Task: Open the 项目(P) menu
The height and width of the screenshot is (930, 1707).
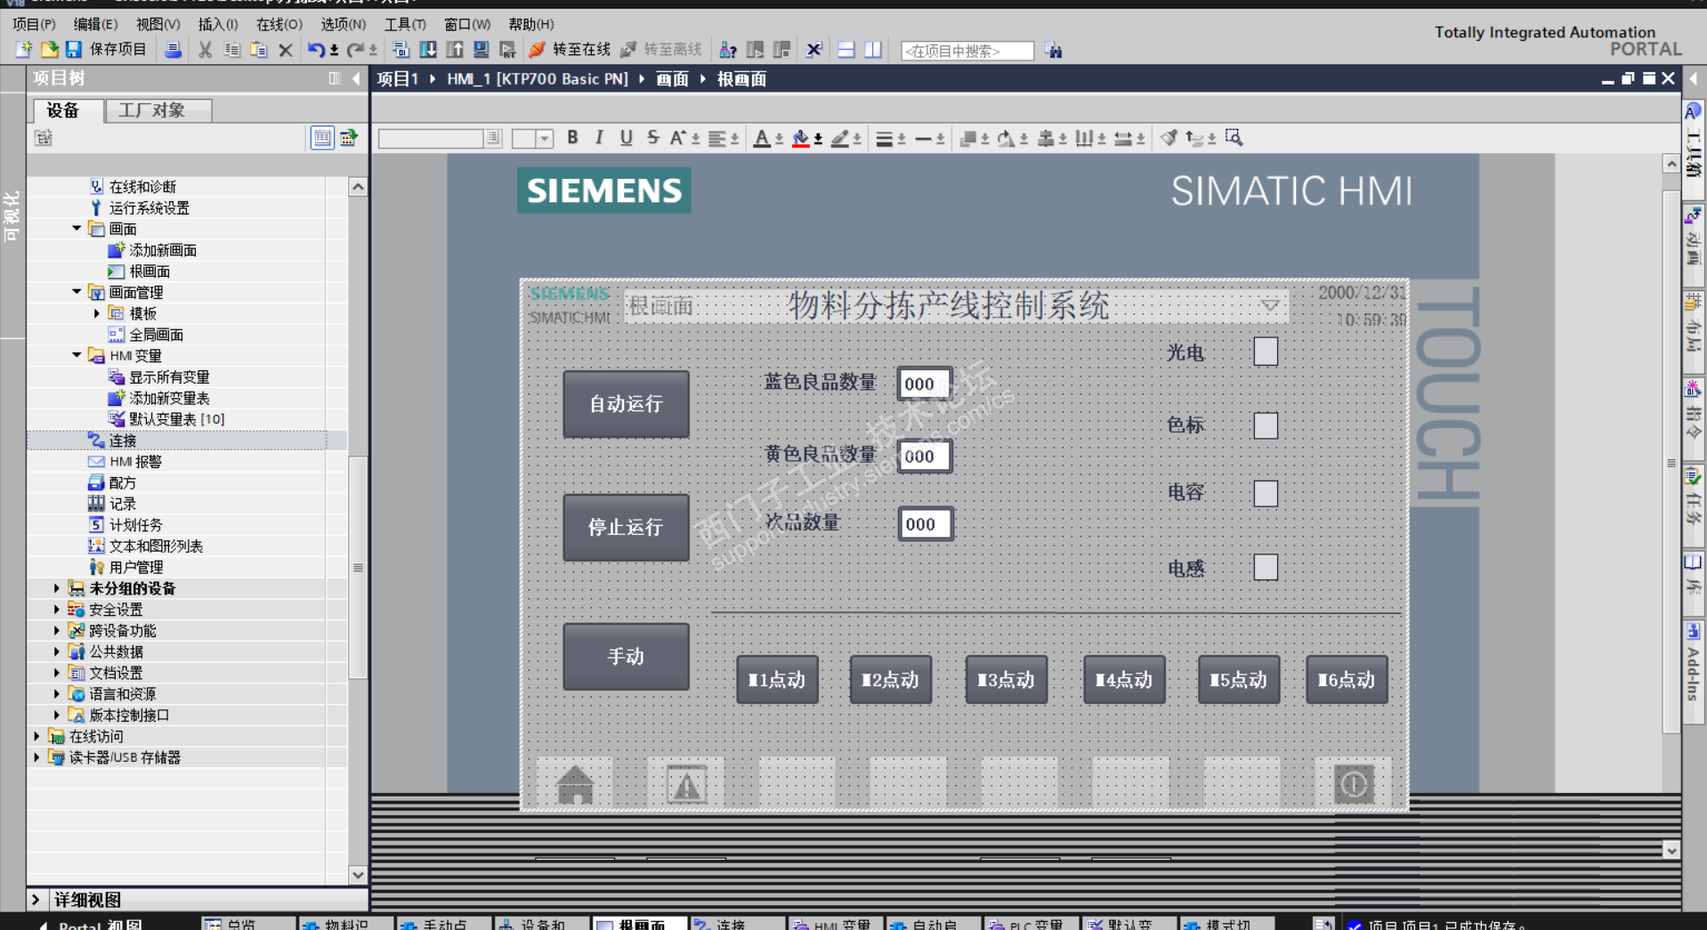Action: (34, 24)
